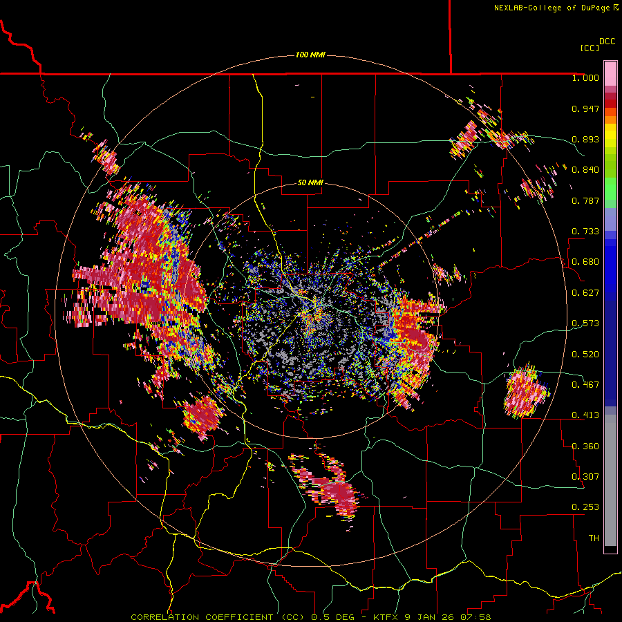Viewport: 622px width, 622px height.
Task: Click the 0.520 scale value
Action: point(585,355)
